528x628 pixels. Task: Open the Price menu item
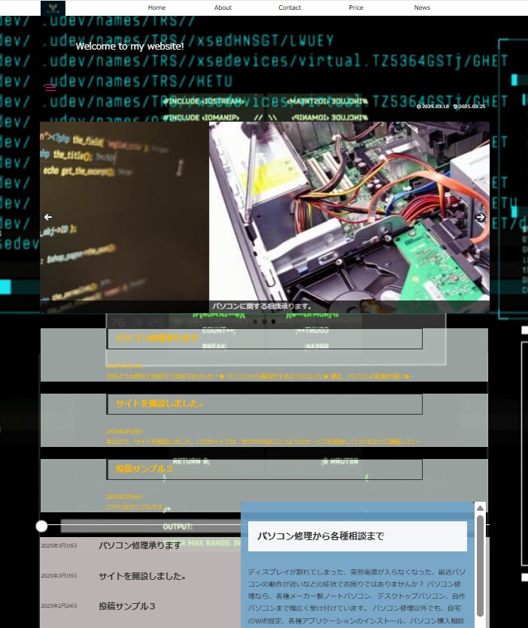tap(356, 8)
